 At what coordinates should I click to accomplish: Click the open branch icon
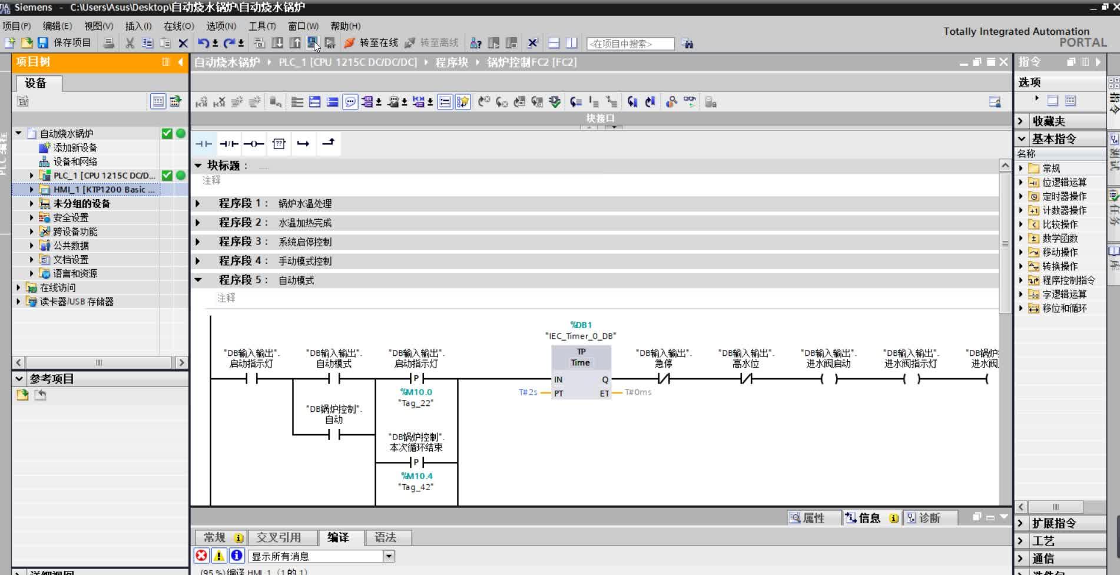[303, 144]
